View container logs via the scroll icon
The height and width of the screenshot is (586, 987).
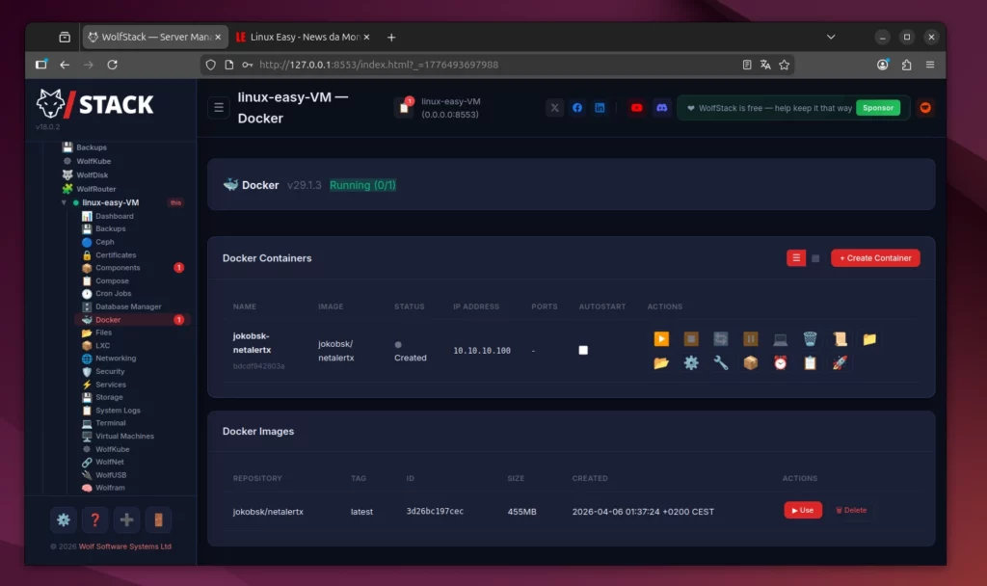pyautogui.click(x=840, y=339)
